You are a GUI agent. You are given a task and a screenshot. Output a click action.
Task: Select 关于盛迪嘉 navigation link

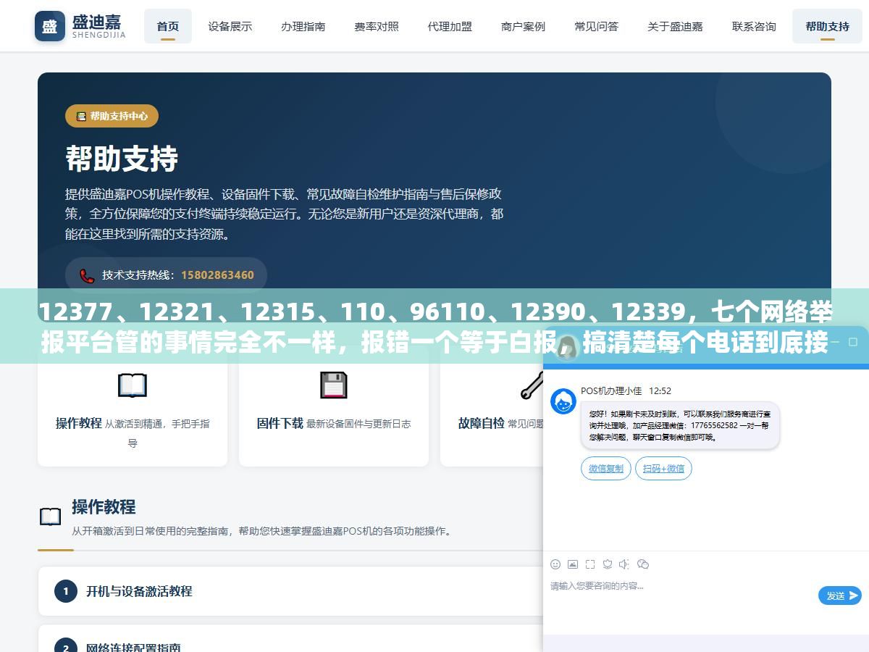pyautogui.click(x=675, y=26)
